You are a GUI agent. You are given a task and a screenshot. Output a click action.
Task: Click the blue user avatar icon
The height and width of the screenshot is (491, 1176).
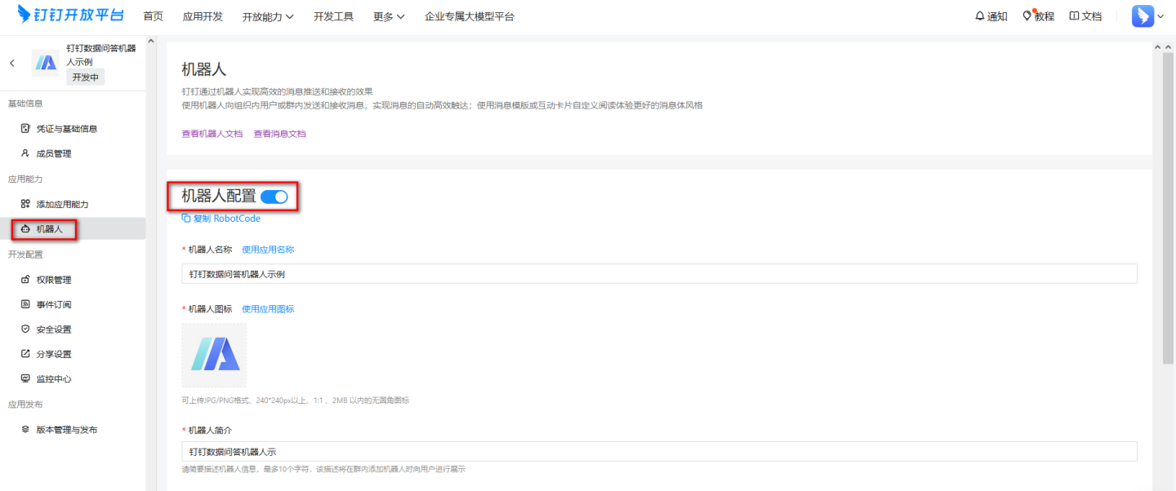pos(1143,16)
